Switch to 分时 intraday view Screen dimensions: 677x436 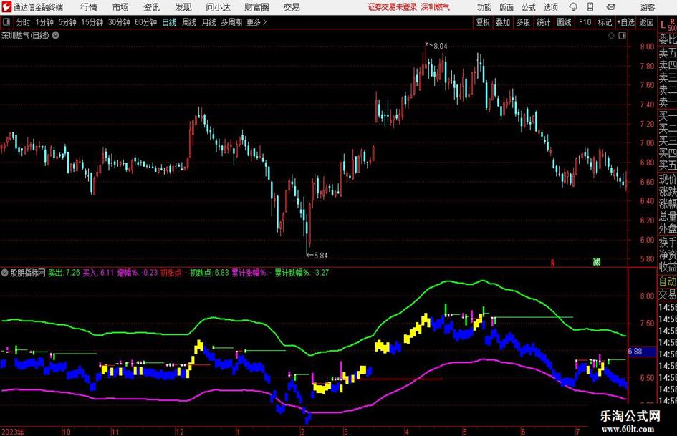[24, 22]
